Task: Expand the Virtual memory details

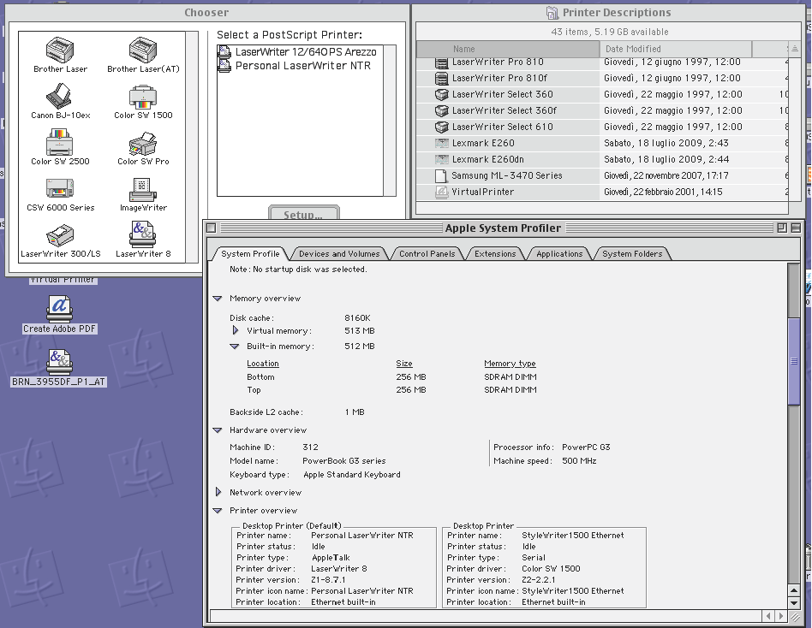Action: [x=235, y=330]
